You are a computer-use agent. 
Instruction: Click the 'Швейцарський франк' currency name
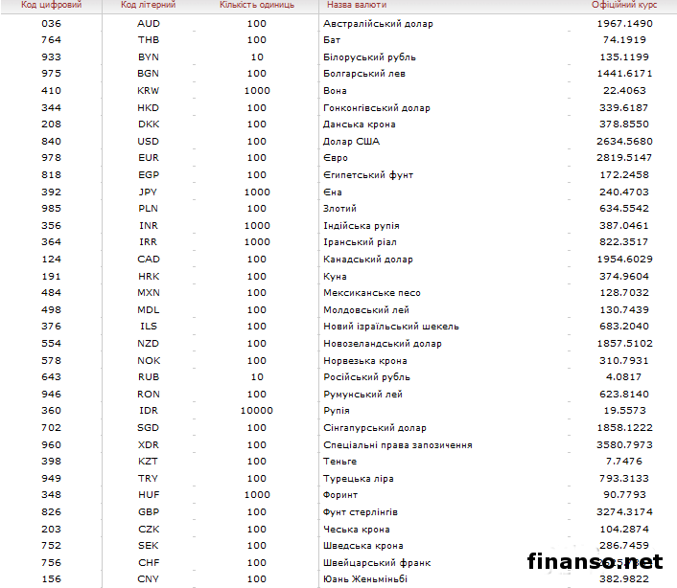pyautogui.click(x=374, y=563)
